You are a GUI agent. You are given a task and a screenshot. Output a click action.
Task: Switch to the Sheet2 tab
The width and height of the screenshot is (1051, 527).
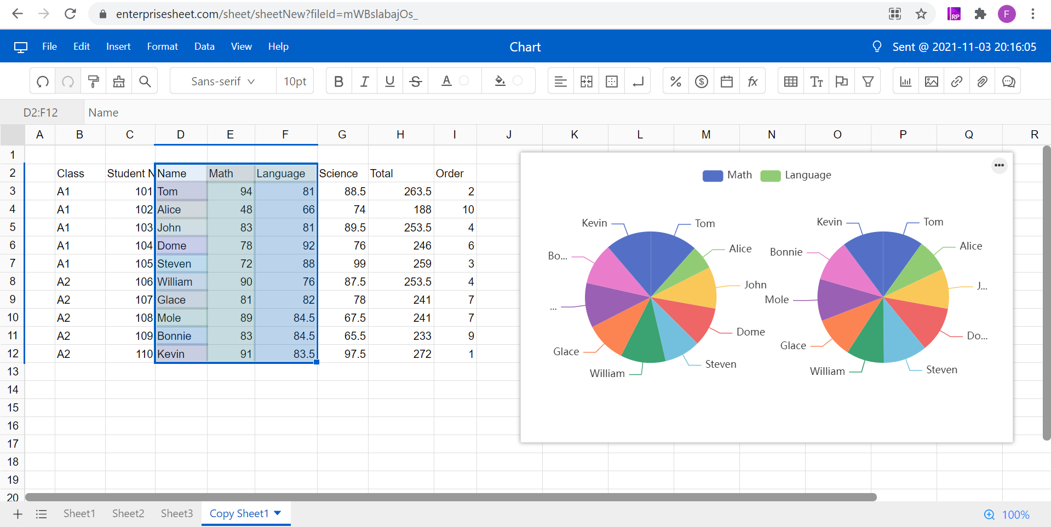coord(128,513)
